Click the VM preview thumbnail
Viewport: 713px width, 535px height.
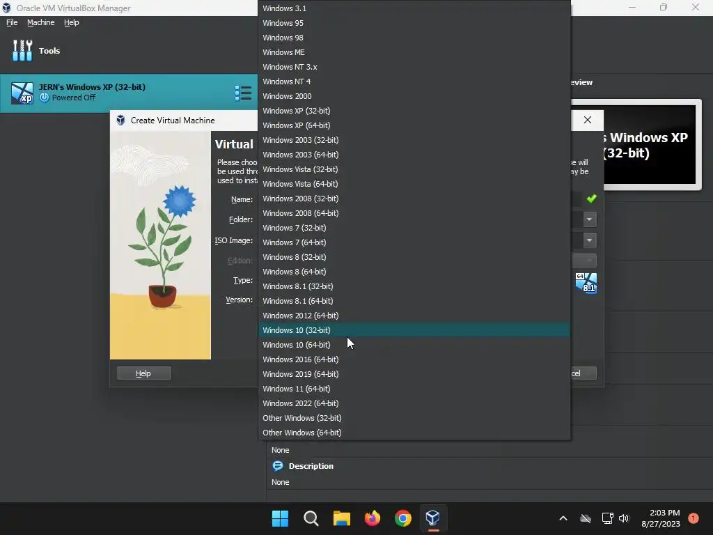click(650, 144)
